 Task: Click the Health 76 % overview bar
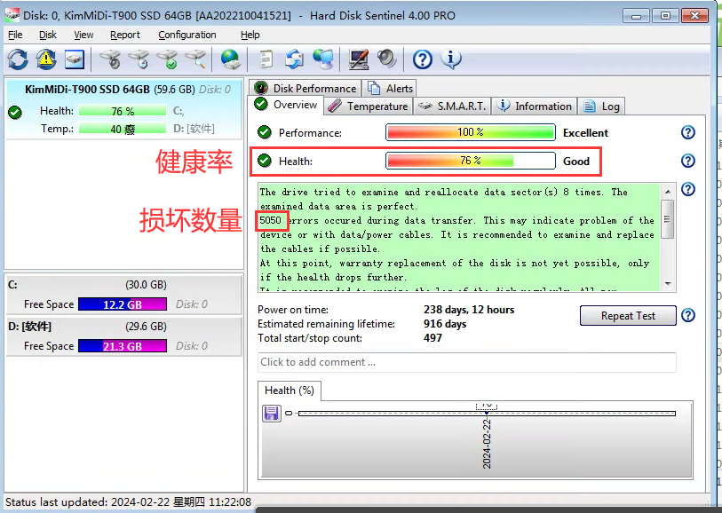click(471, 161)
